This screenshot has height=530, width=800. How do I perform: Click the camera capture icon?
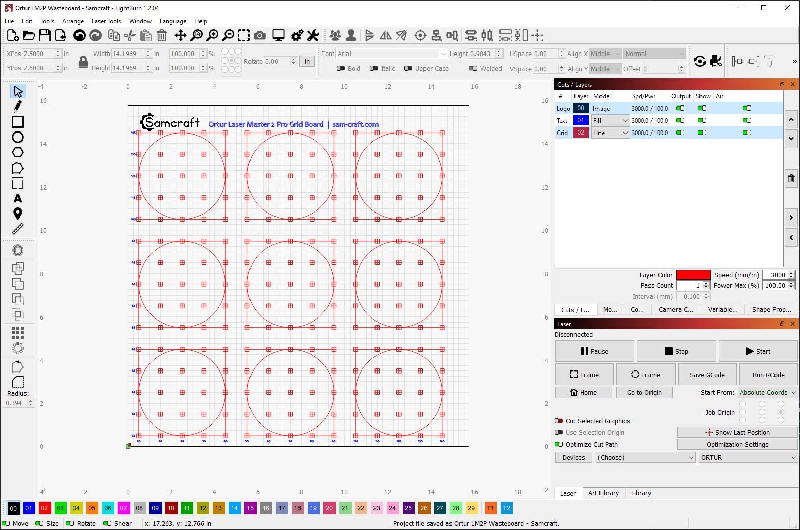(x=260, y=35)
